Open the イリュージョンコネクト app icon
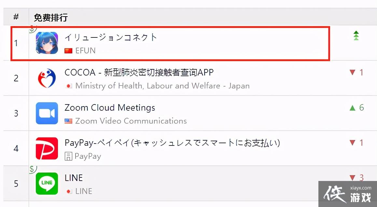The width and height of the screenshot is (377, 207). pos(47,43)
